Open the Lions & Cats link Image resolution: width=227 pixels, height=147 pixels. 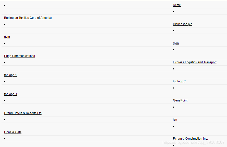coord(12,132)
